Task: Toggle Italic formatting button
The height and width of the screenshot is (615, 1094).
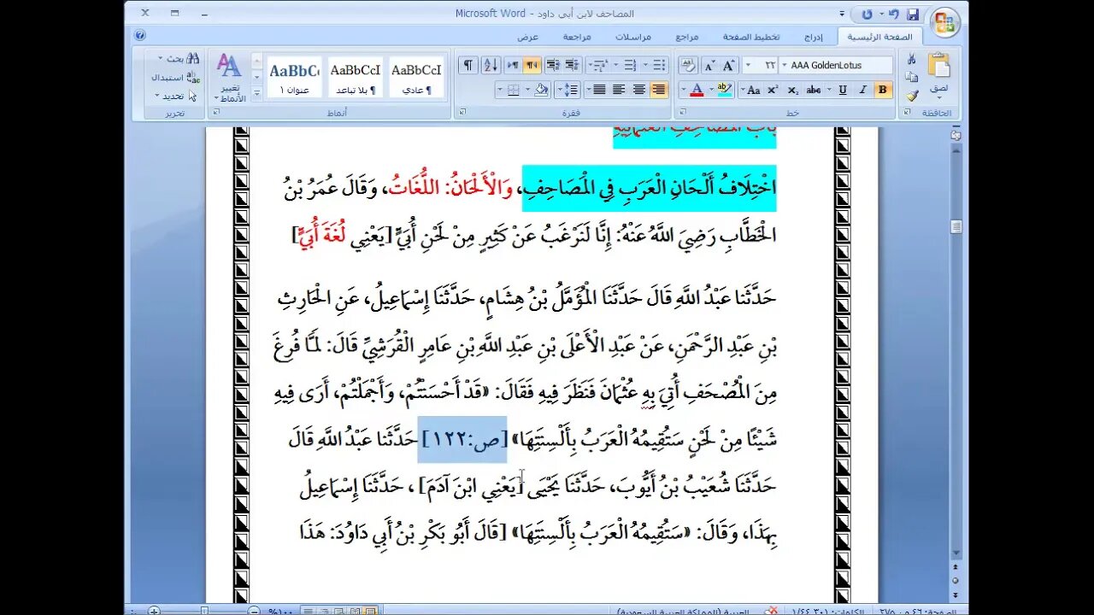Action: pyautogui.click(x=863, y=90)
